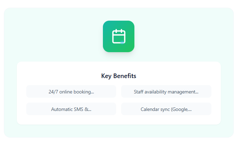
Task: Open the "Staff availability management..." benefit
Action: click(x=166, y=92)
